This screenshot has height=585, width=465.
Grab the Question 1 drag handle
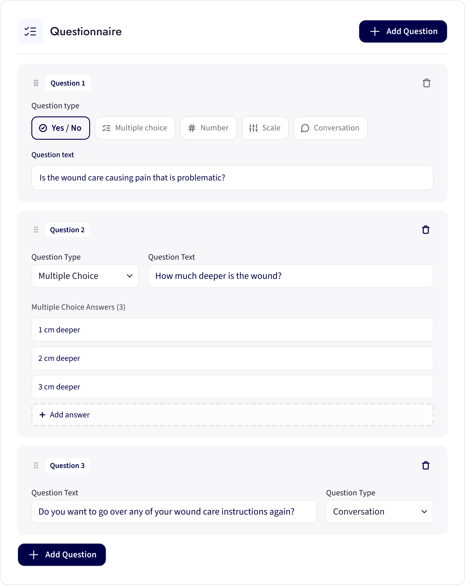pos(36,83)
